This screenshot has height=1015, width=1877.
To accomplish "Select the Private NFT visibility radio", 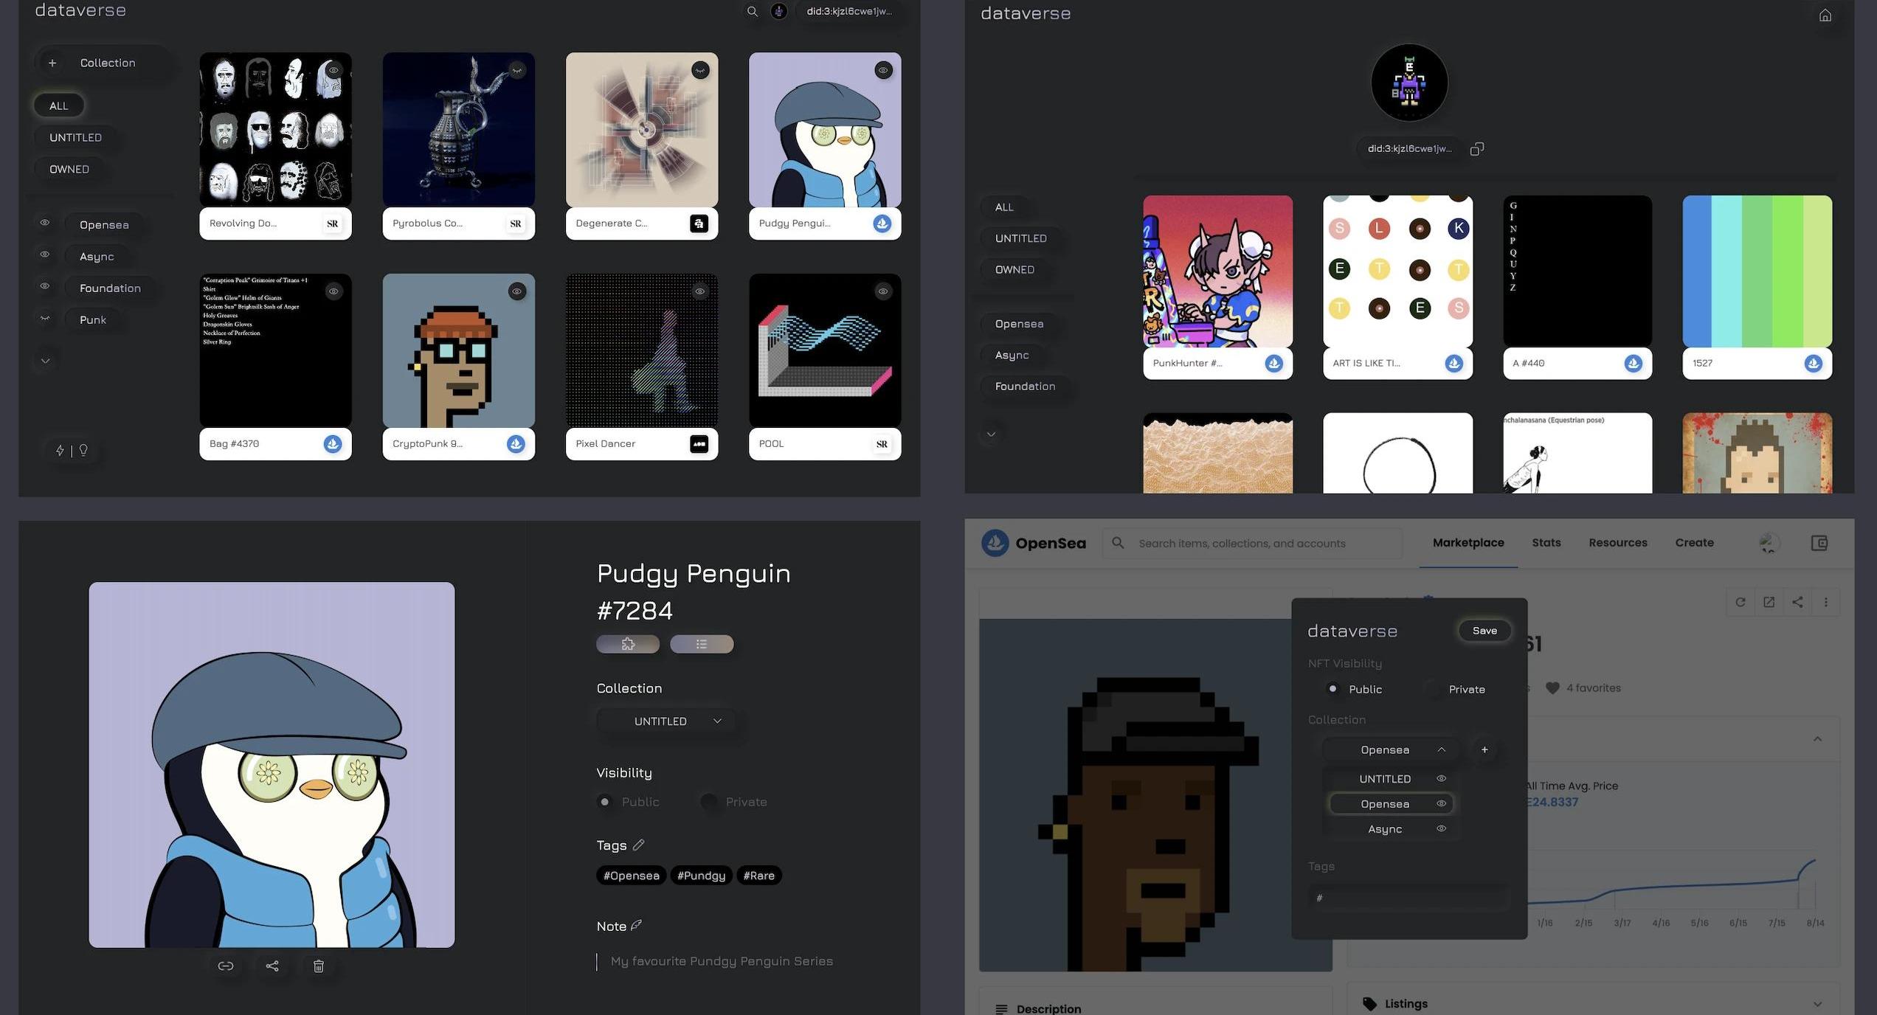I will (1432, 689).
